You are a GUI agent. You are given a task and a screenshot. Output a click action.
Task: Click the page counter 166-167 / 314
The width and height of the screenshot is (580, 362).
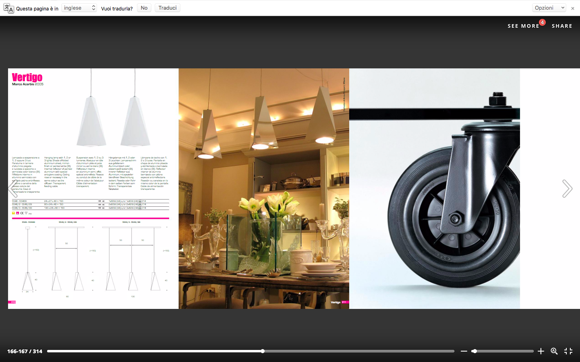tap(25, 351)
